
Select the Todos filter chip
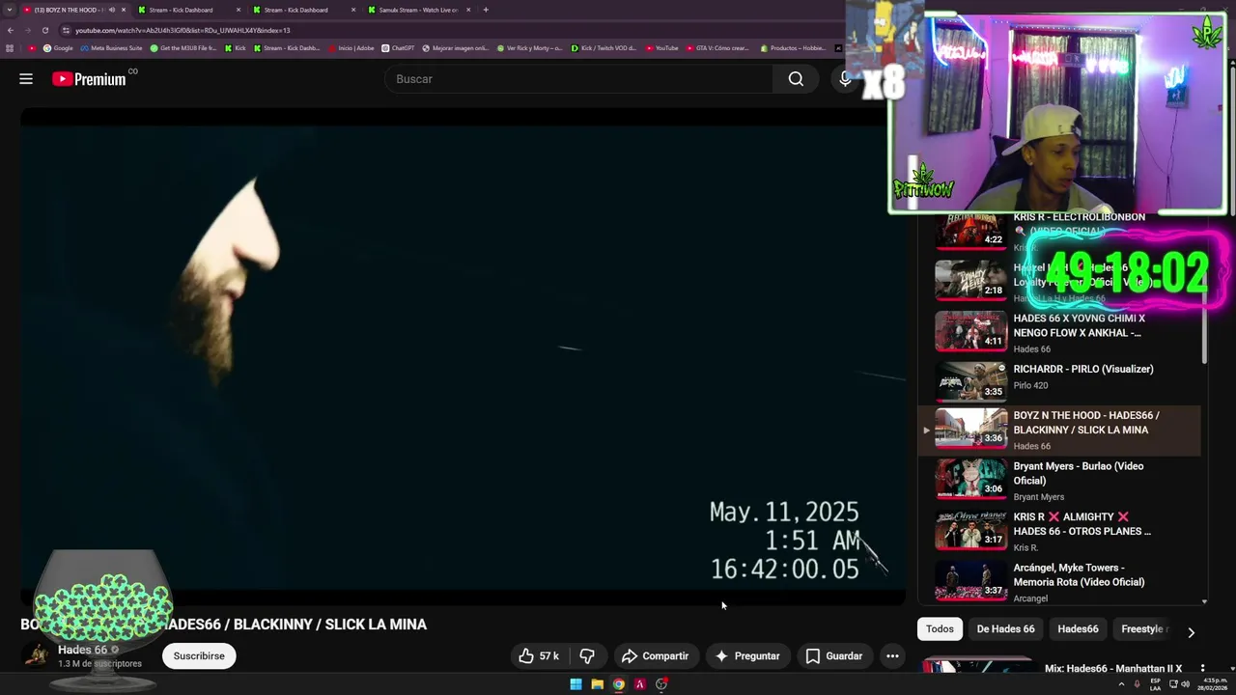click(940, 629)
